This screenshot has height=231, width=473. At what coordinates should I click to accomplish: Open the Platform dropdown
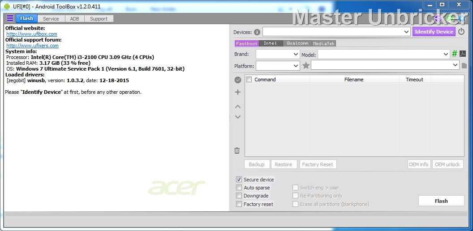click(x=296, y=66)
